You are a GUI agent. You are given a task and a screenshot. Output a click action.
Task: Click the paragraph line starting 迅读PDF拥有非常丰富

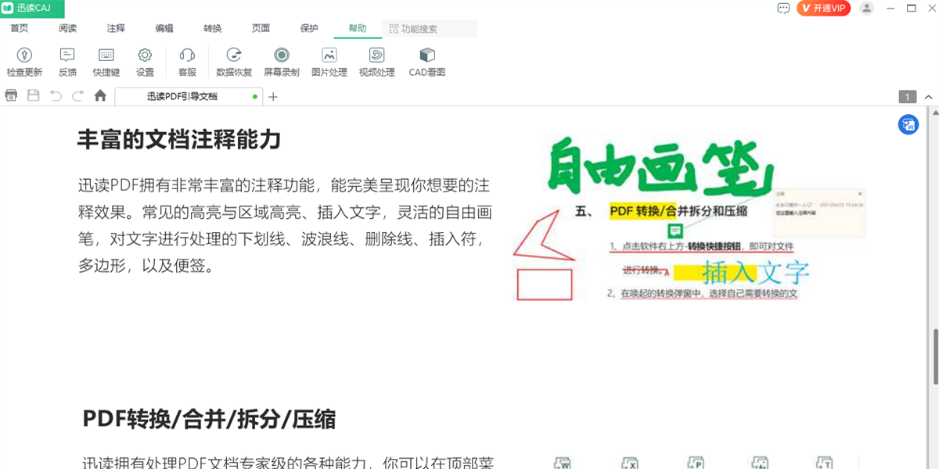pyautogui.click(x=284, y=186)
